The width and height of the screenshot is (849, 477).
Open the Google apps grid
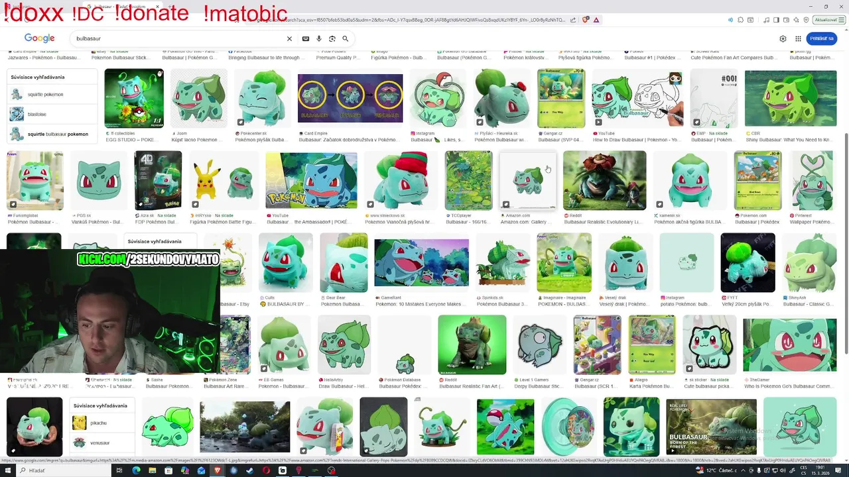798,38
